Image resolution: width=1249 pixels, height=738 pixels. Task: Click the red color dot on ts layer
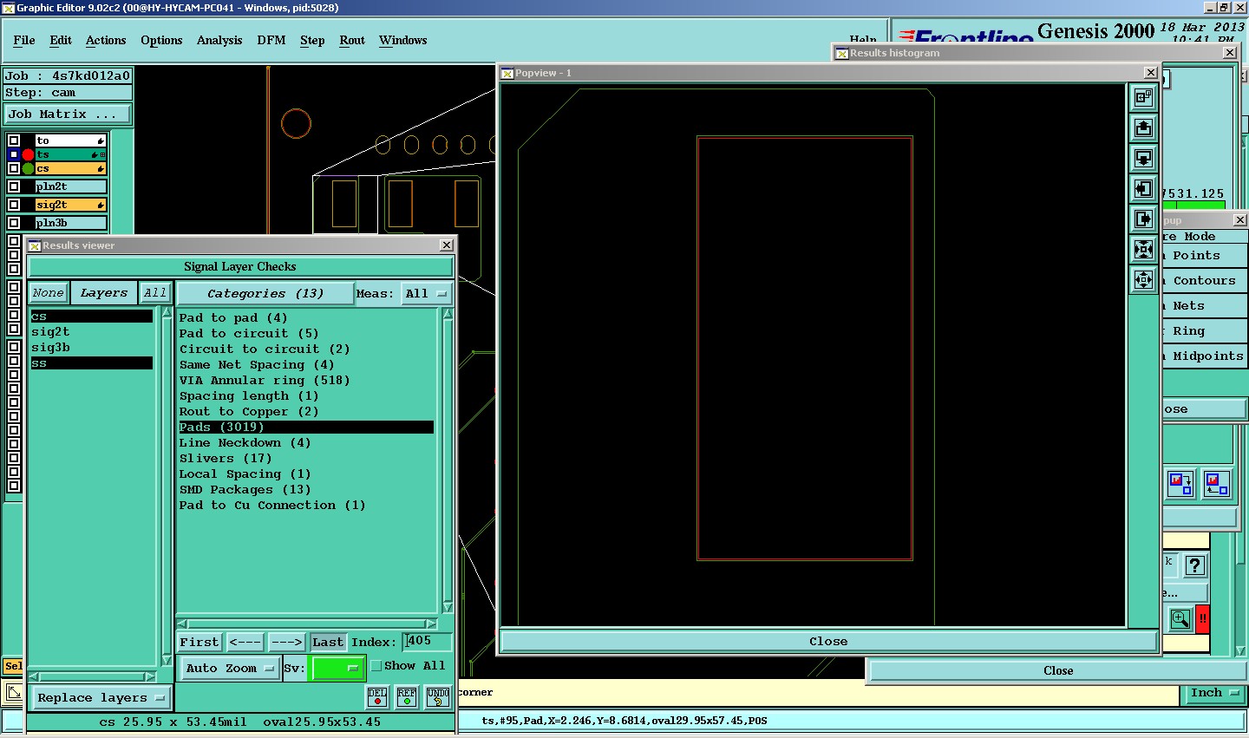click(x=28, y=154)
